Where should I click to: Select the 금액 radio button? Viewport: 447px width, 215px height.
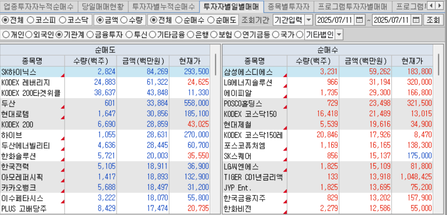click(x=100, y=20)
